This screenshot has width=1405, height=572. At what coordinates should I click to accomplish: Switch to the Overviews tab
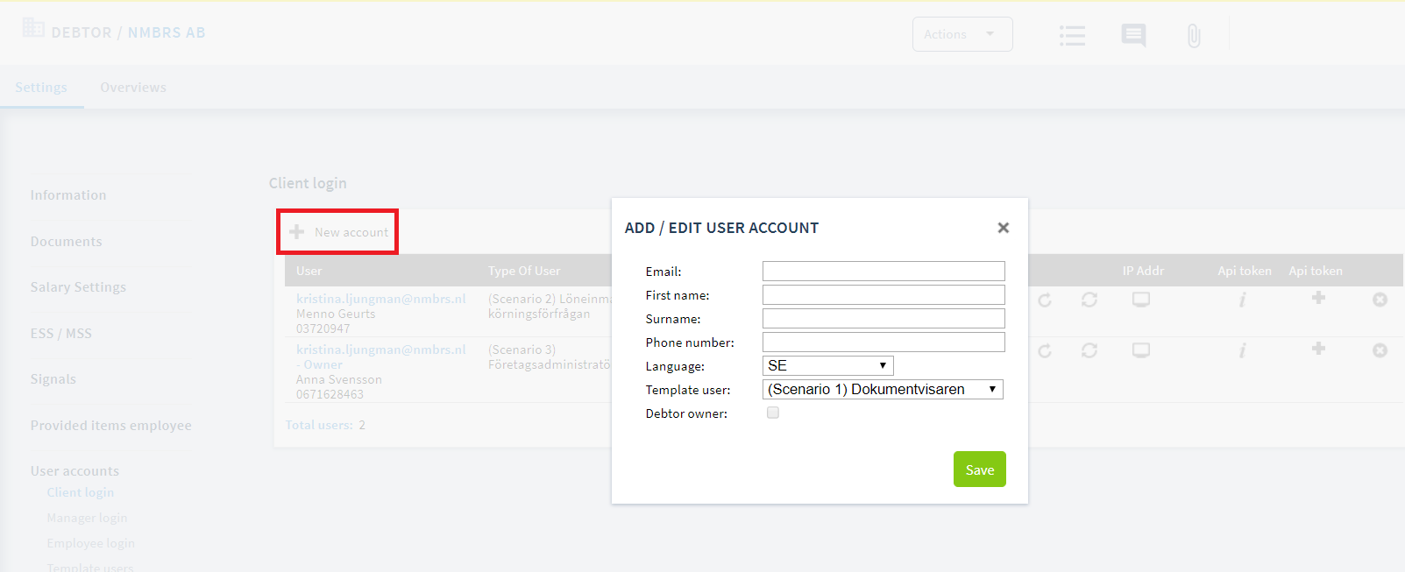133,88
